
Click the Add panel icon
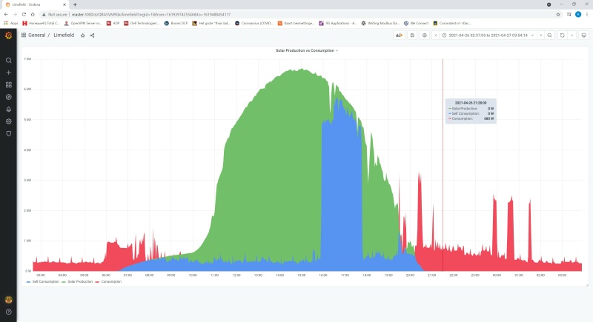click(399, 35)
